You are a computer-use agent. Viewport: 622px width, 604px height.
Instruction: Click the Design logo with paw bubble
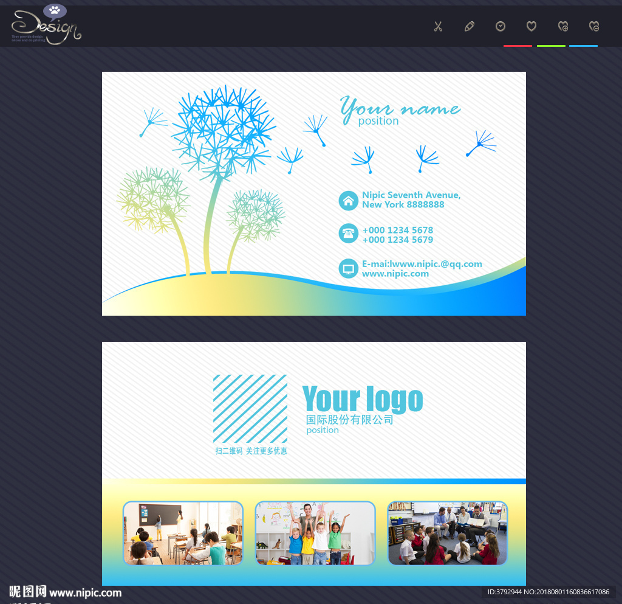coord(46,24)
